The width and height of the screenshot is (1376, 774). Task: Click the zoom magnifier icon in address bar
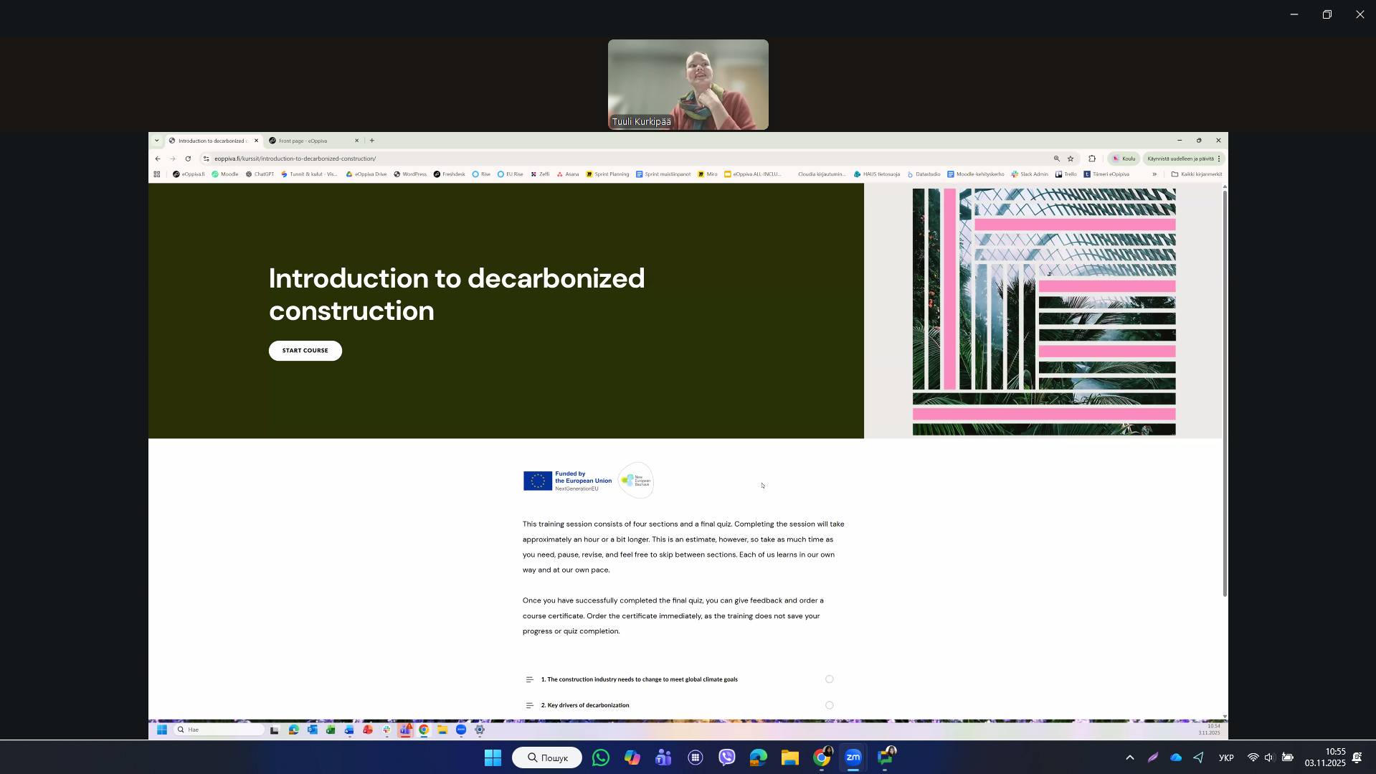[x=1056, y=159]
